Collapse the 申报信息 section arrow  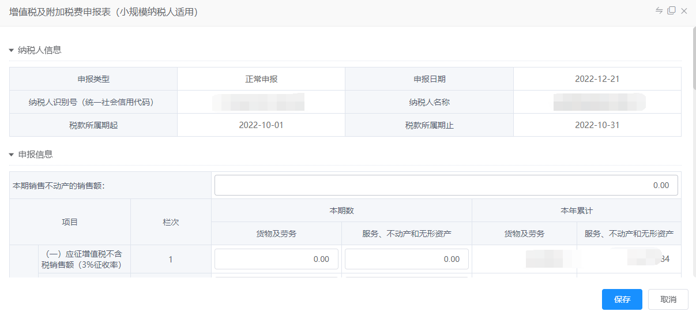pyautogui.click(x=11, y=155)
